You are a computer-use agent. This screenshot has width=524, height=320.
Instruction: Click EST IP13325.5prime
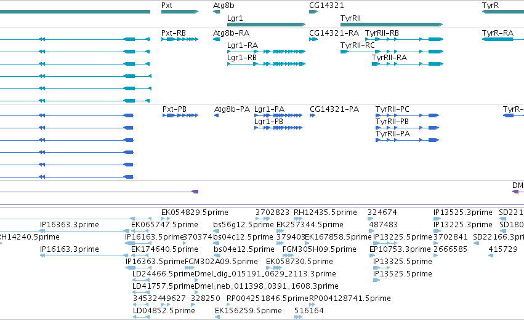pos(403,262)
